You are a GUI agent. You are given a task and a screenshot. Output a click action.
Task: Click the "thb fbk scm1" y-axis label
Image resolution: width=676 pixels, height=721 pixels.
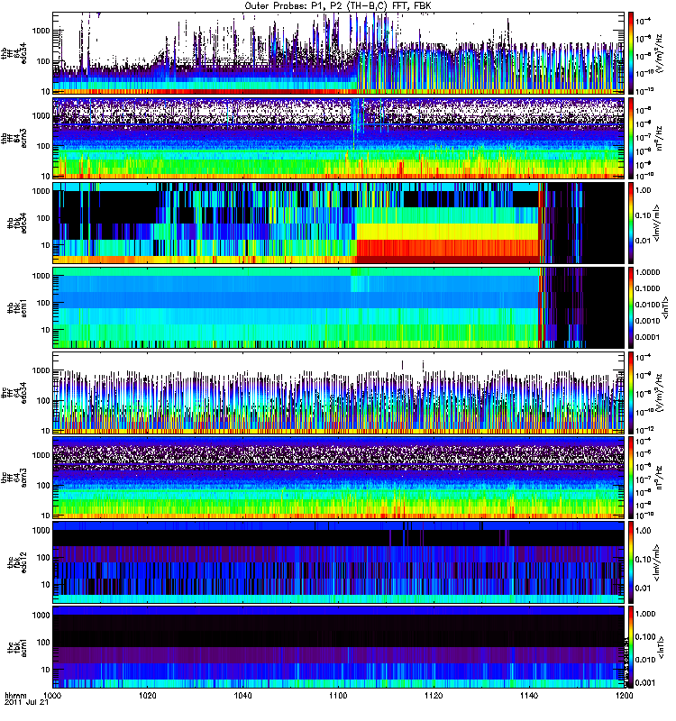pyautogui.click(x=17, y=307)
